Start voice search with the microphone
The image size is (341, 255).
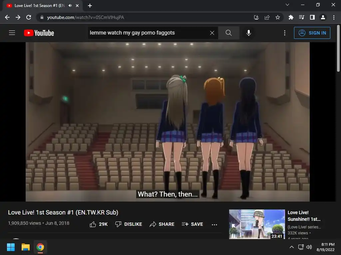coord(248,33)
